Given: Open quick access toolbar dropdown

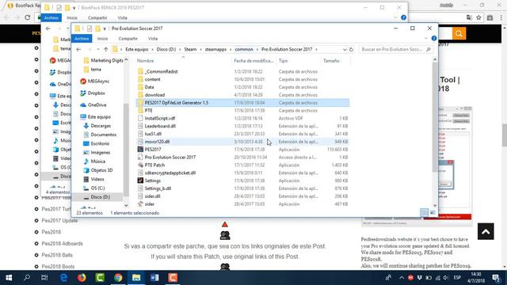Looking at the screenshot, I should pos(105,28).
